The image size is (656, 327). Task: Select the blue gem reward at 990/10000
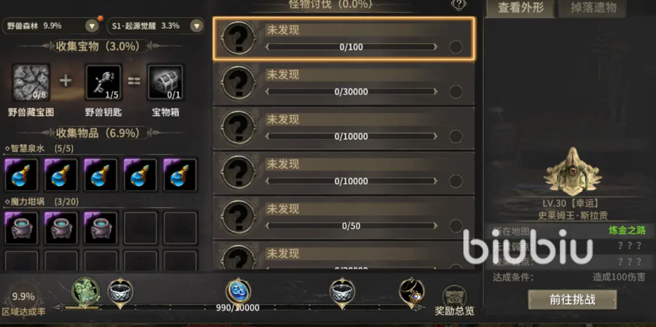238,291
